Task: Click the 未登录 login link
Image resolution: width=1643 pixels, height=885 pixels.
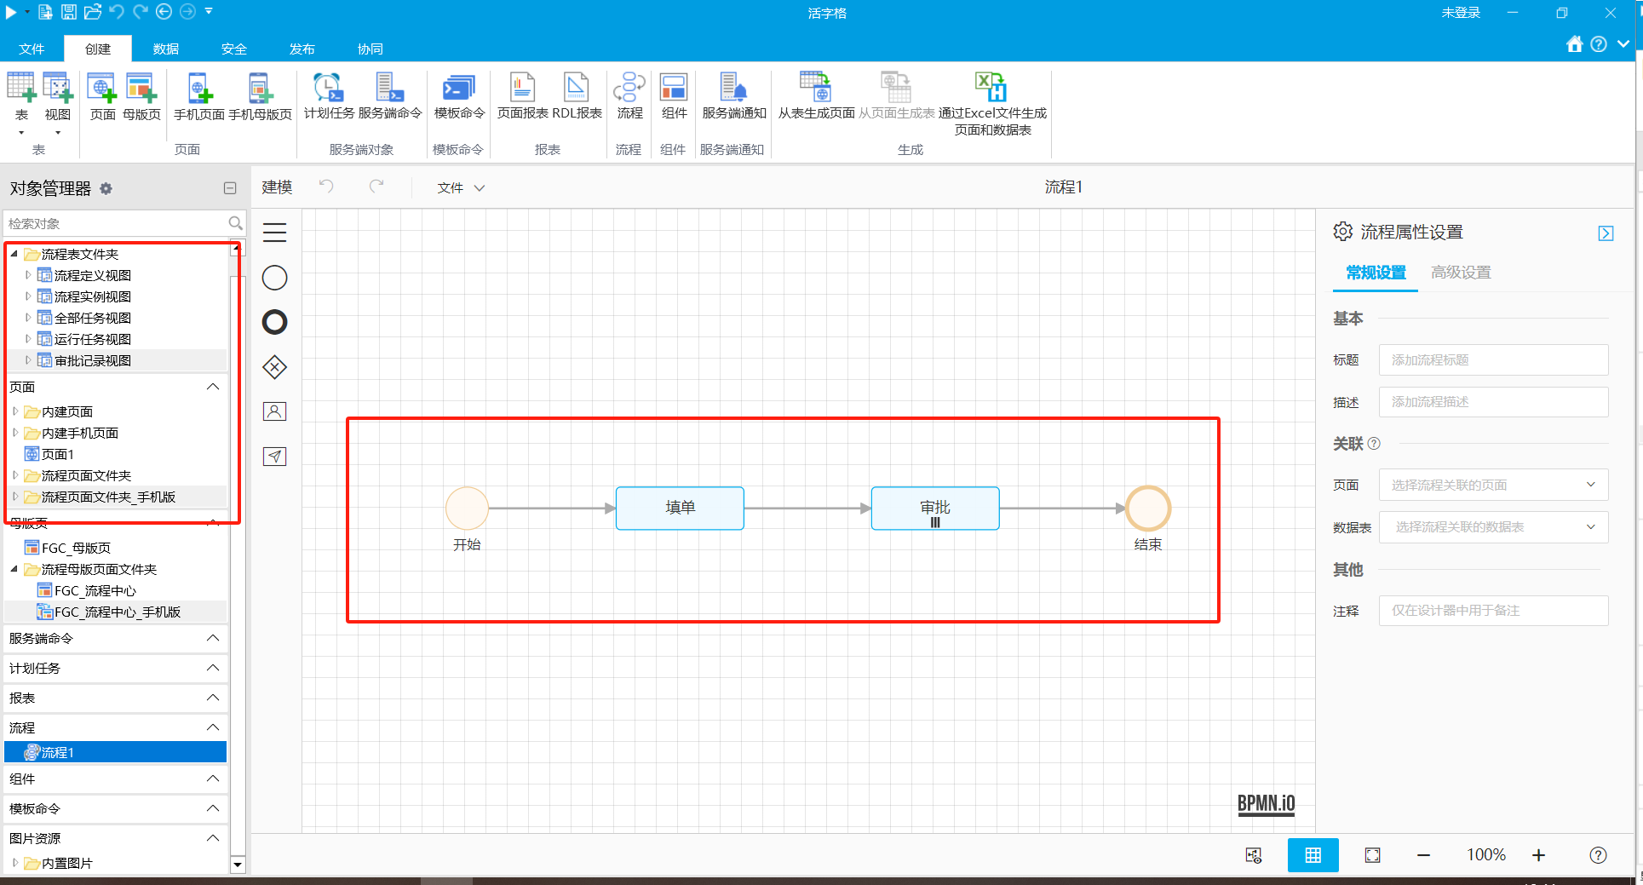Action: [x=1461, y=13]
